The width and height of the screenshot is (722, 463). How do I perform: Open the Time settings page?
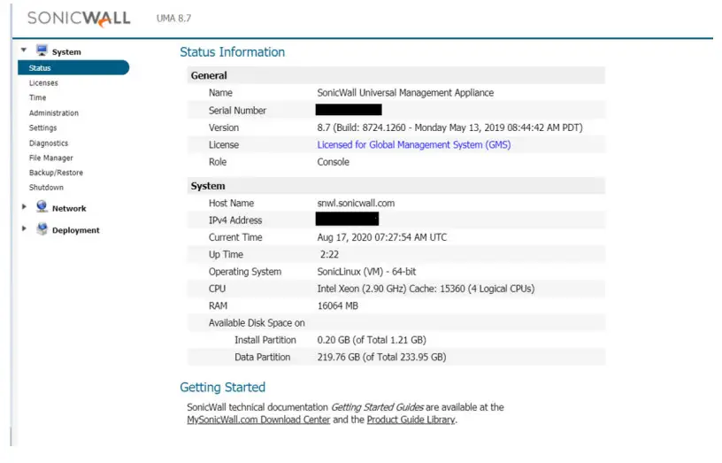[x=37, y=97]
